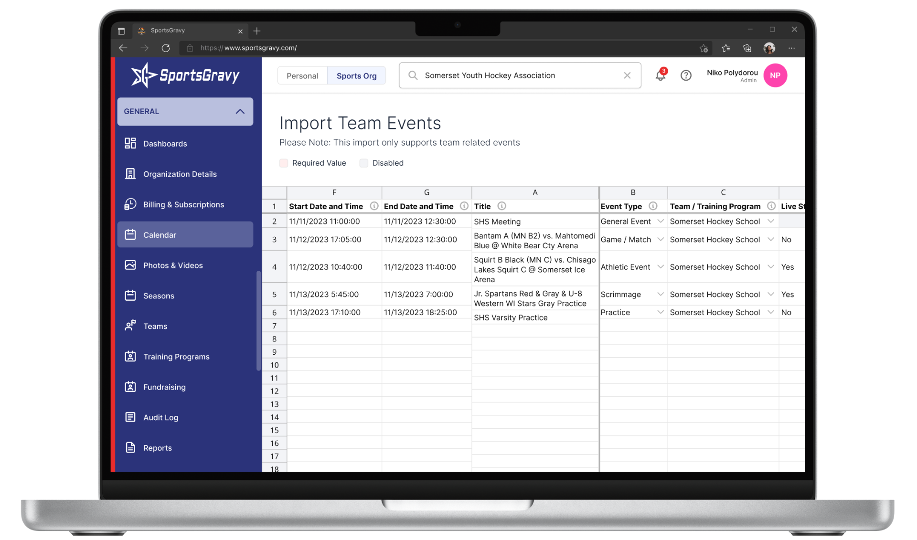
Task: Open General Event type dropdown
Action: 661,221
